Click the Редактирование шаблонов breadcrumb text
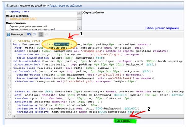186x127 pixels. tap(65, 6)
